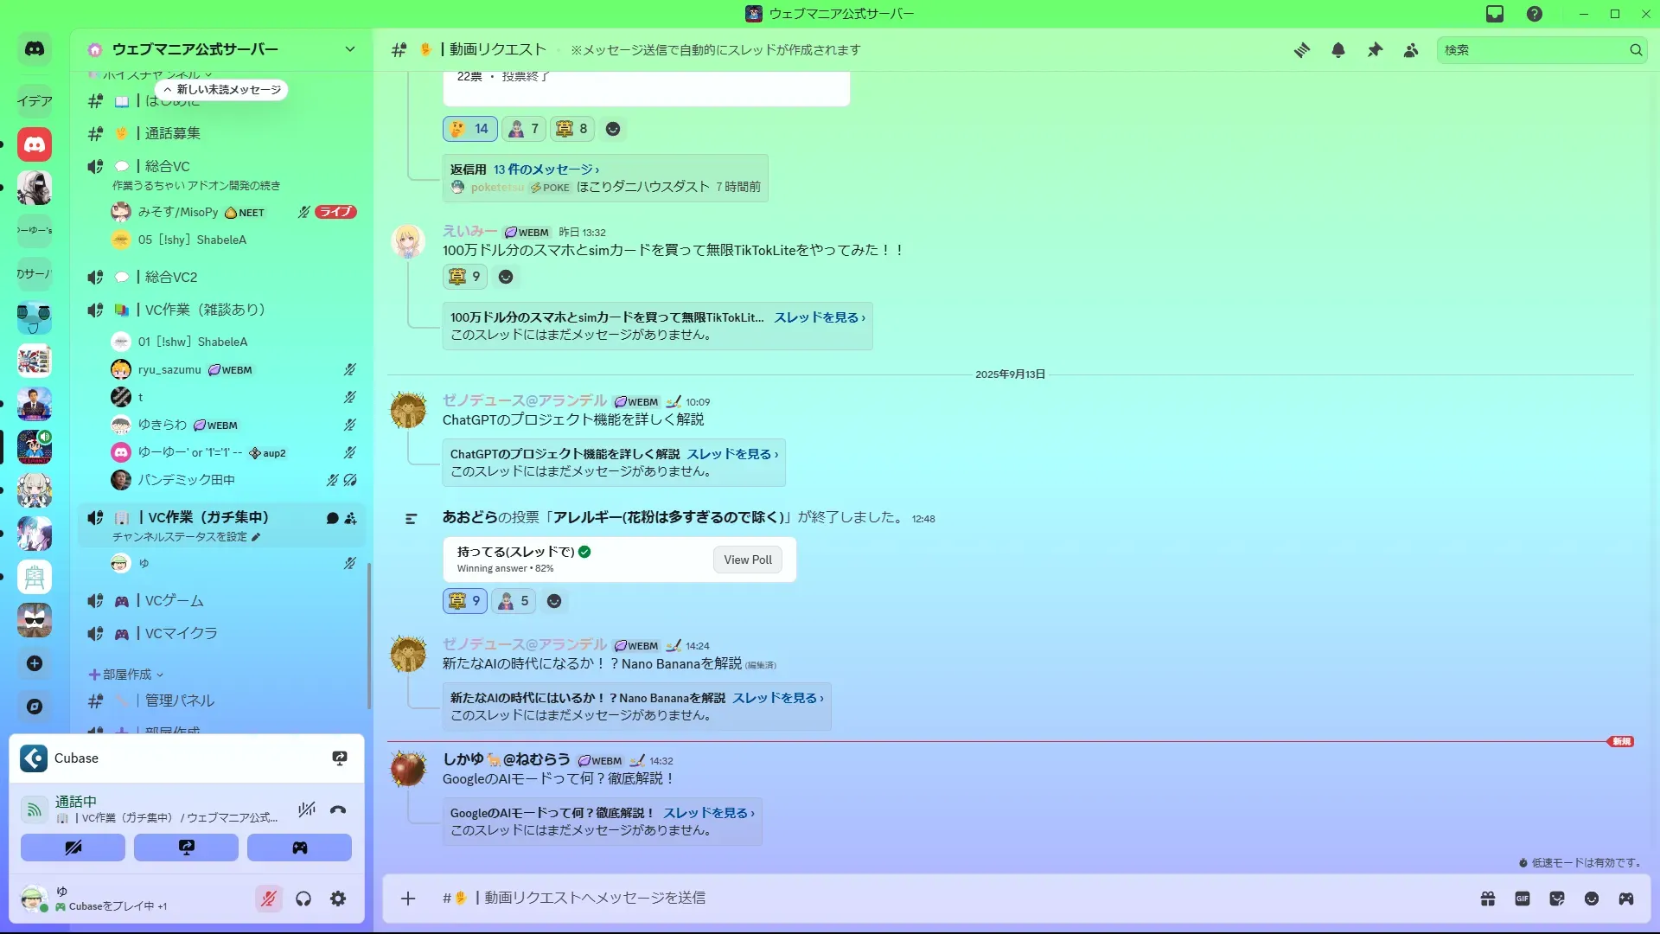Toggle microphone mute in user panel
The image size is (1660, 934).
point(269,899)
